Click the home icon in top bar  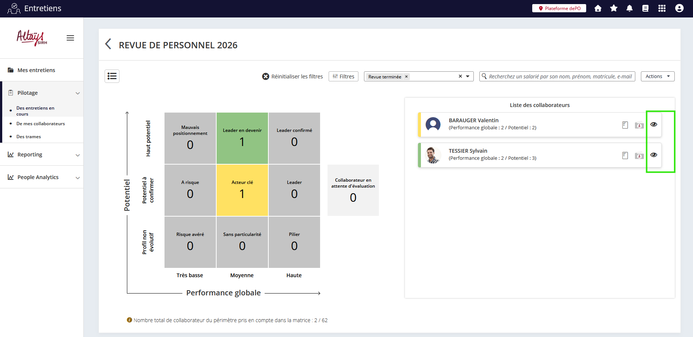coord(598,8)
